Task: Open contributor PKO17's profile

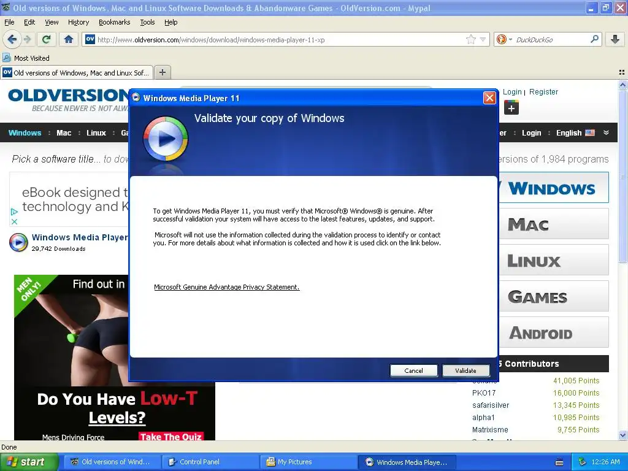Action: pyautogui.click(x=484, y=393)
